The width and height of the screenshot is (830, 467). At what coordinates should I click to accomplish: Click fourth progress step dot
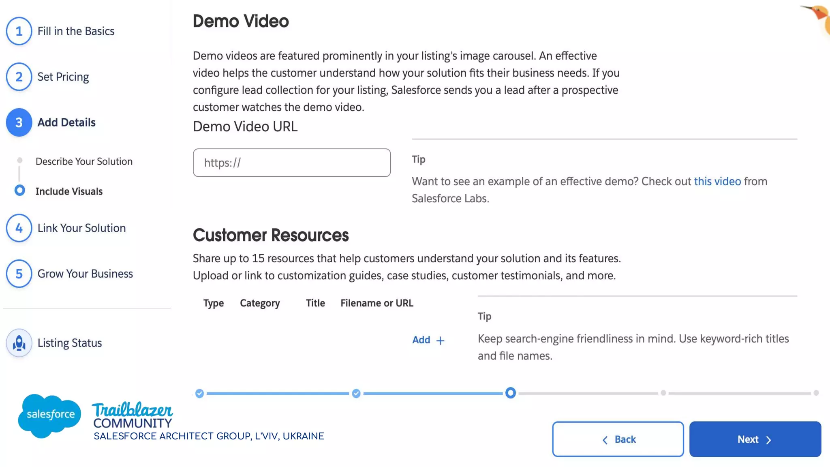click(x=663, y=393)
